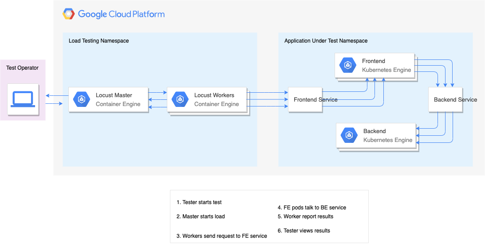Click 'Kubernetes Engine' under Frontend
The height and width of the screenshot is (244, 485).
pos(386,70)
